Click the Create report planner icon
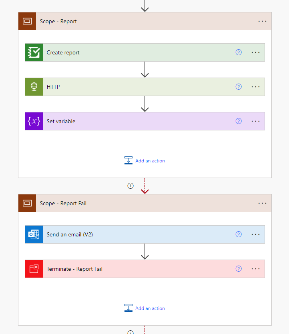Screen dimensions: 289x334 click(x=34, y=52)
